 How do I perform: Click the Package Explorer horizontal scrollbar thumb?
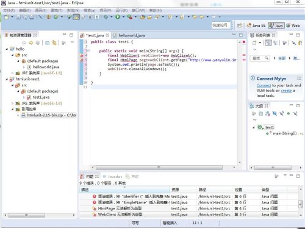pos(26,215)
